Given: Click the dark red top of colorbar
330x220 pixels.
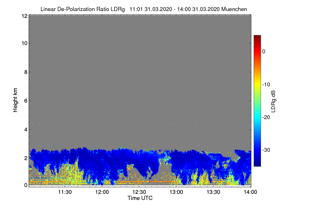Looking at the screenshot, I should pos(257,37).
